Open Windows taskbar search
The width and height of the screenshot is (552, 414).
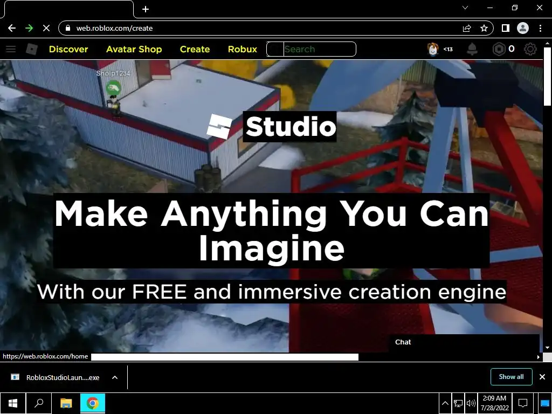39,403
